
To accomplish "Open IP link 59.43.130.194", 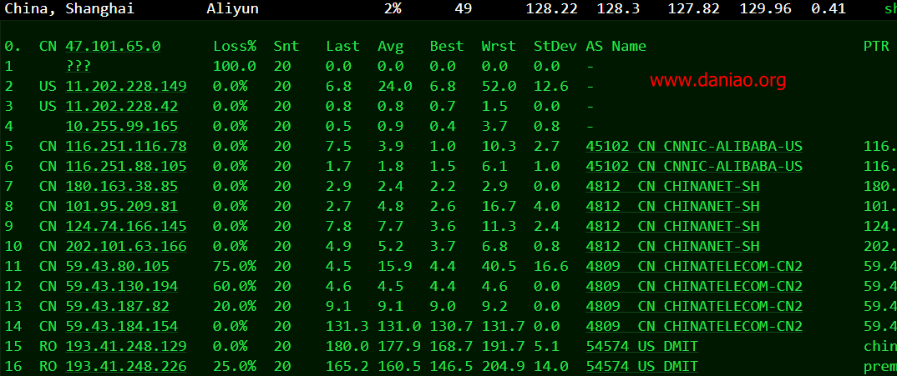I will point(122,286).
